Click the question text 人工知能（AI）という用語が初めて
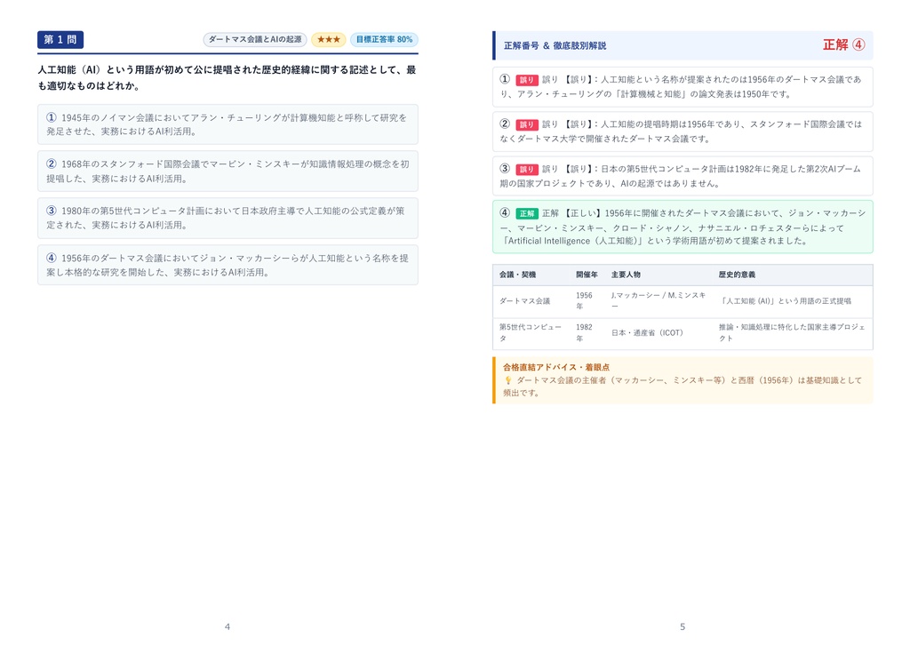The image size is (910, 646). (227, 78)
